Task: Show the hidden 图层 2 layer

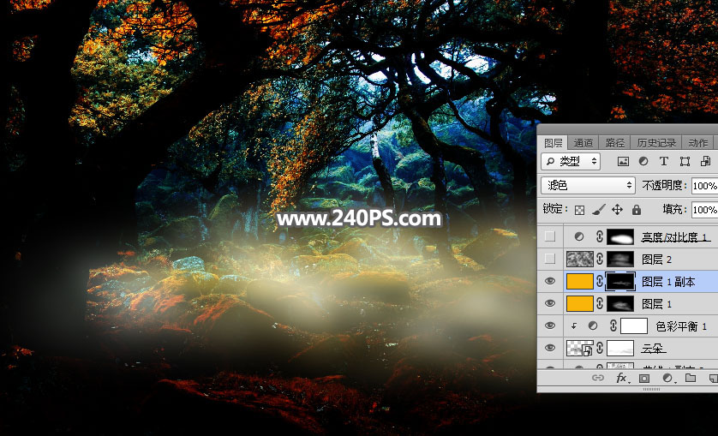Action: click(550, 259)
